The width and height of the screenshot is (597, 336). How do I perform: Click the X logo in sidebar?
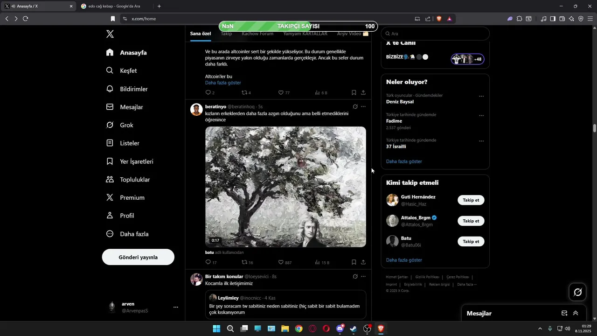(x=110, y=34)
